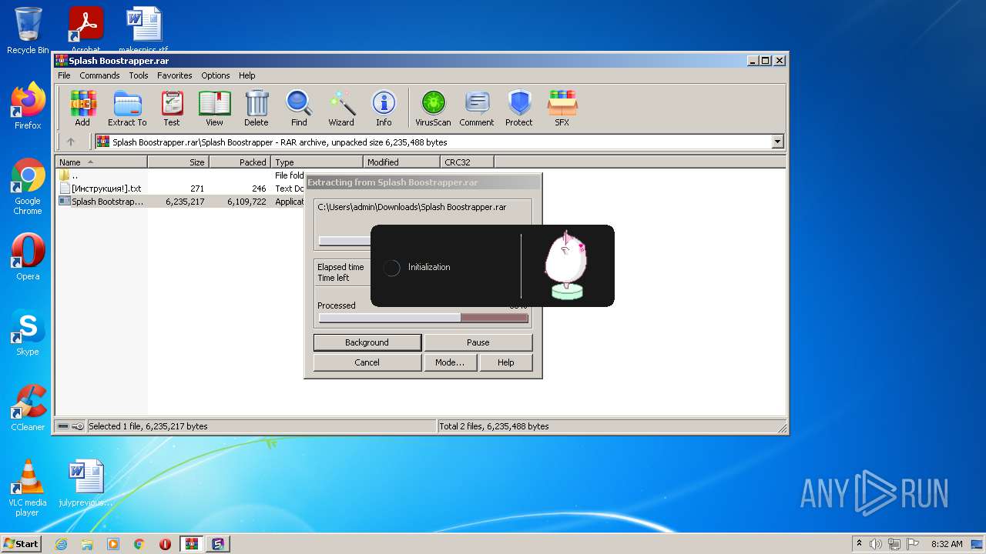986x554 pixels.
Task: Sort by the Size column header
Action: tap(178, 162)
